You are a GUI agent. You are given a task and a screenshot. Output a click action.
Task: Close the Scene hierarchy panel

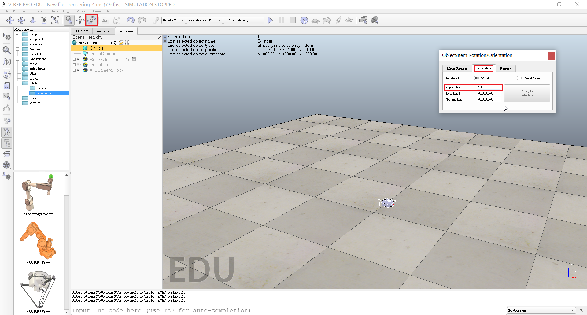click(x=159, y=37)
